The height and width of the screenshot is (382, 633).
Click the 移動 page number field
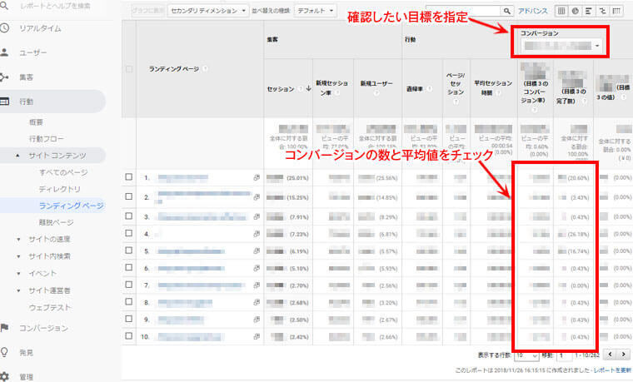(564, 355)
